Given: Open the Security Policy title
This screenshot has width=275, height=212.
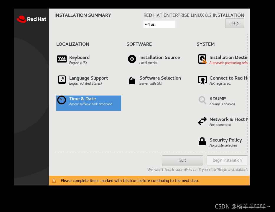Looking at the screenshot, I should [x=226, y=140].
